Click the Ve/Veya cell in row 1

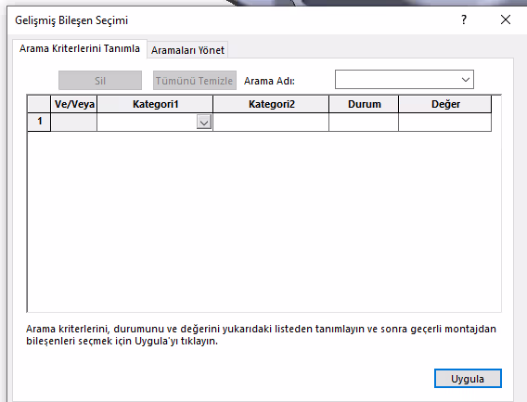tap(73, 122)
